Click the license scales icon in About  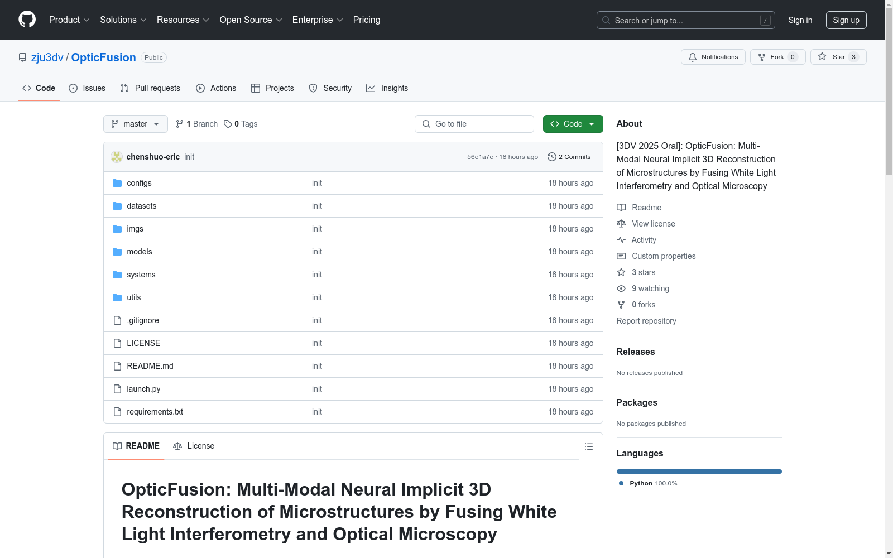[621, 224]
